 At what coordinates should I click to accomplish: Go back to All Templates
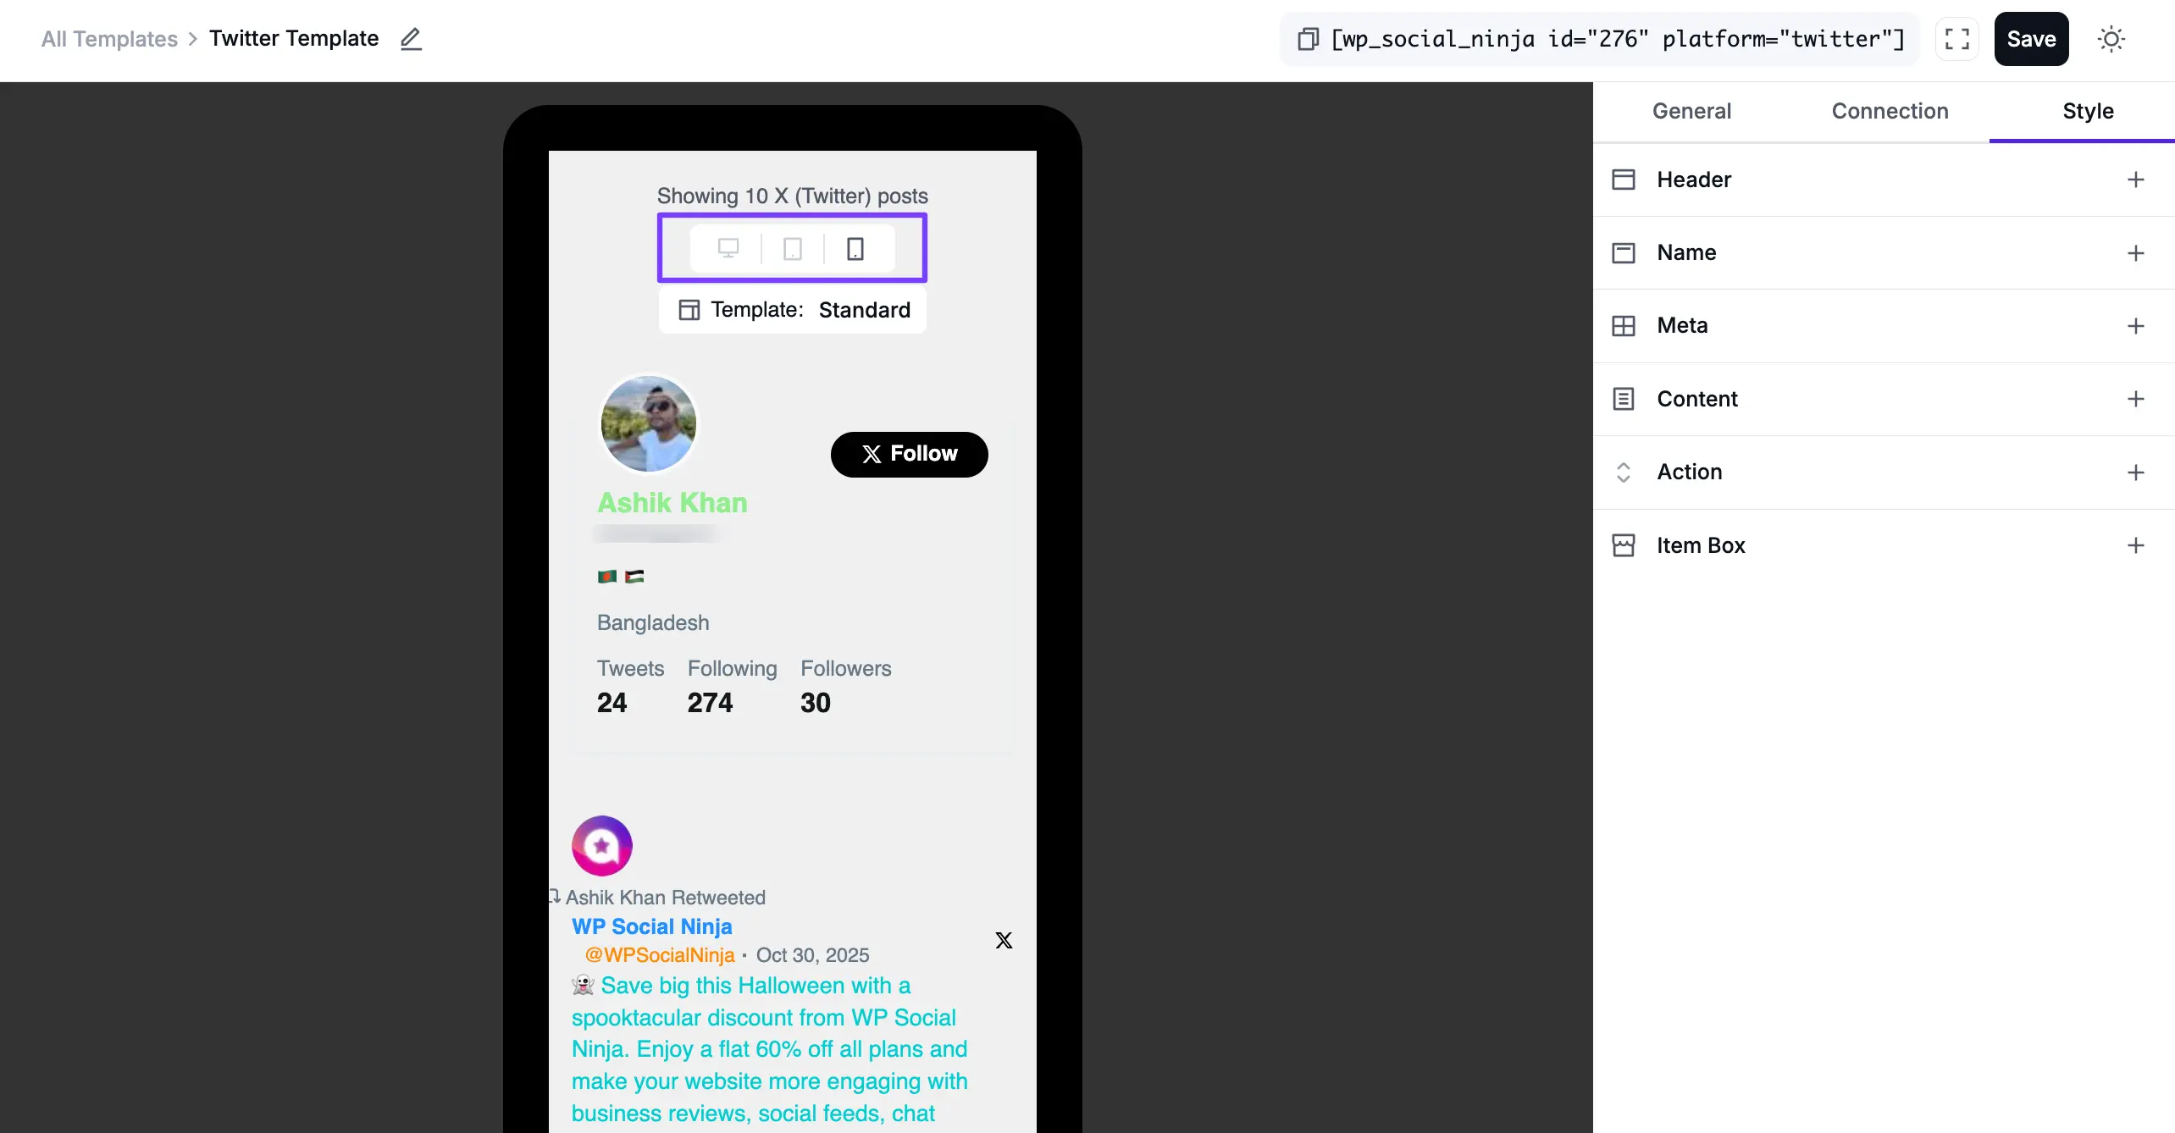coord(109,39)
